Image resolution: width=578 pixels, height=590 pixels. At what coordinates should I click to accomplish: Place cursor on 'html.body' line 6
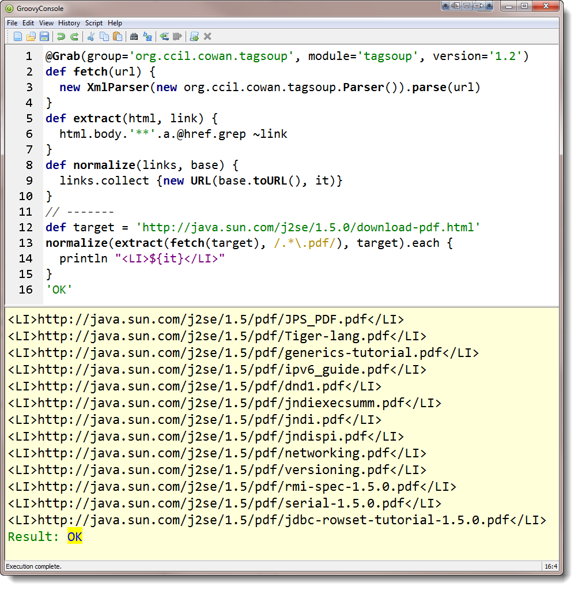pos(90,134)
